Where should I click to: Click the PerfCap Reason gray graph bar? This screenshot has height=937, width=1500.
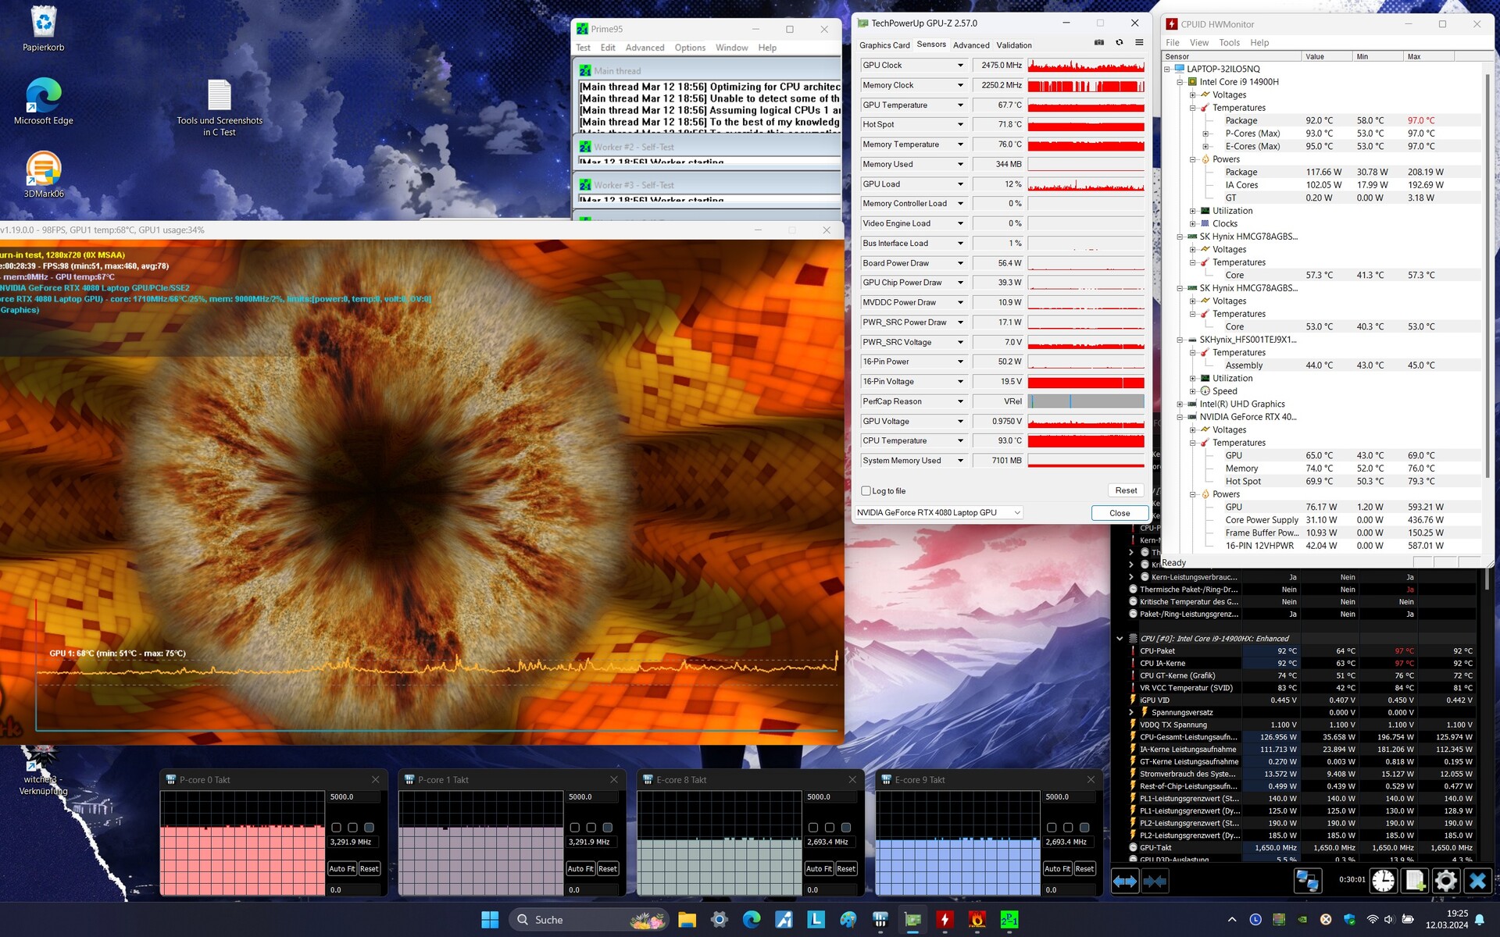pos(1086,401)
